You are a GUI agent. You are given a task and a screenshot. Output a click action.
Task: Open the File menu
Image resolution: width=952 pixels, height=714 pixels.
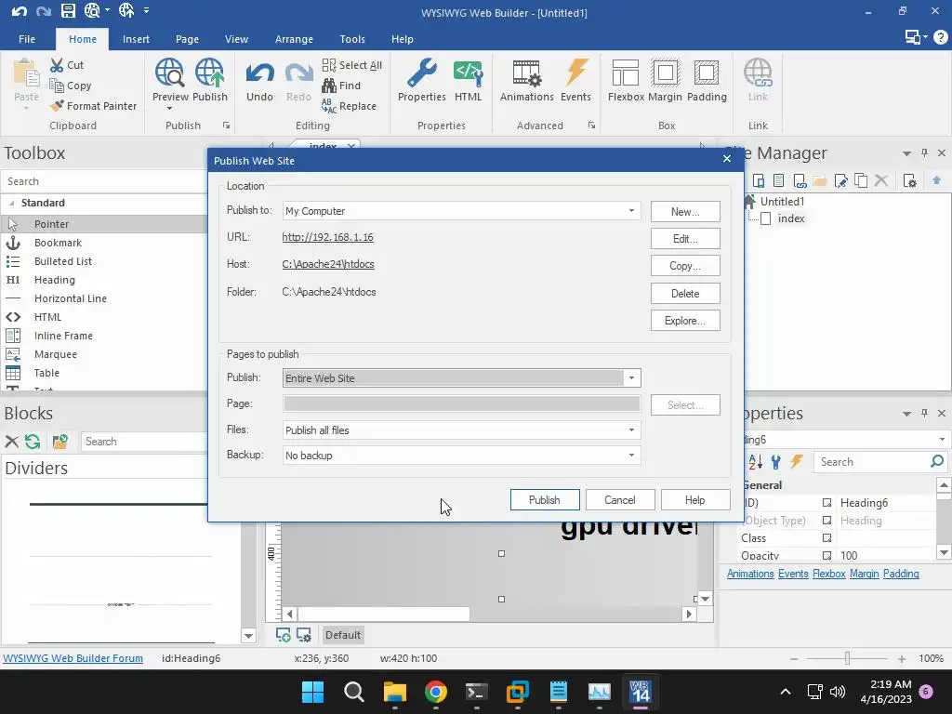[x=27, y=39]
